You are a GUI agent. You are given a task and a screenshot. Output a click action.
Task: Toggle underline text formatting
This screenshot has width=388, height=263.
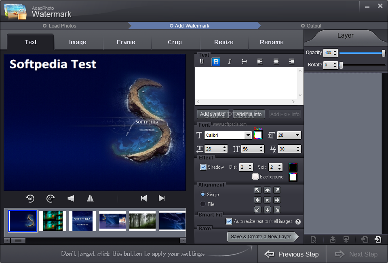[202, 62]
